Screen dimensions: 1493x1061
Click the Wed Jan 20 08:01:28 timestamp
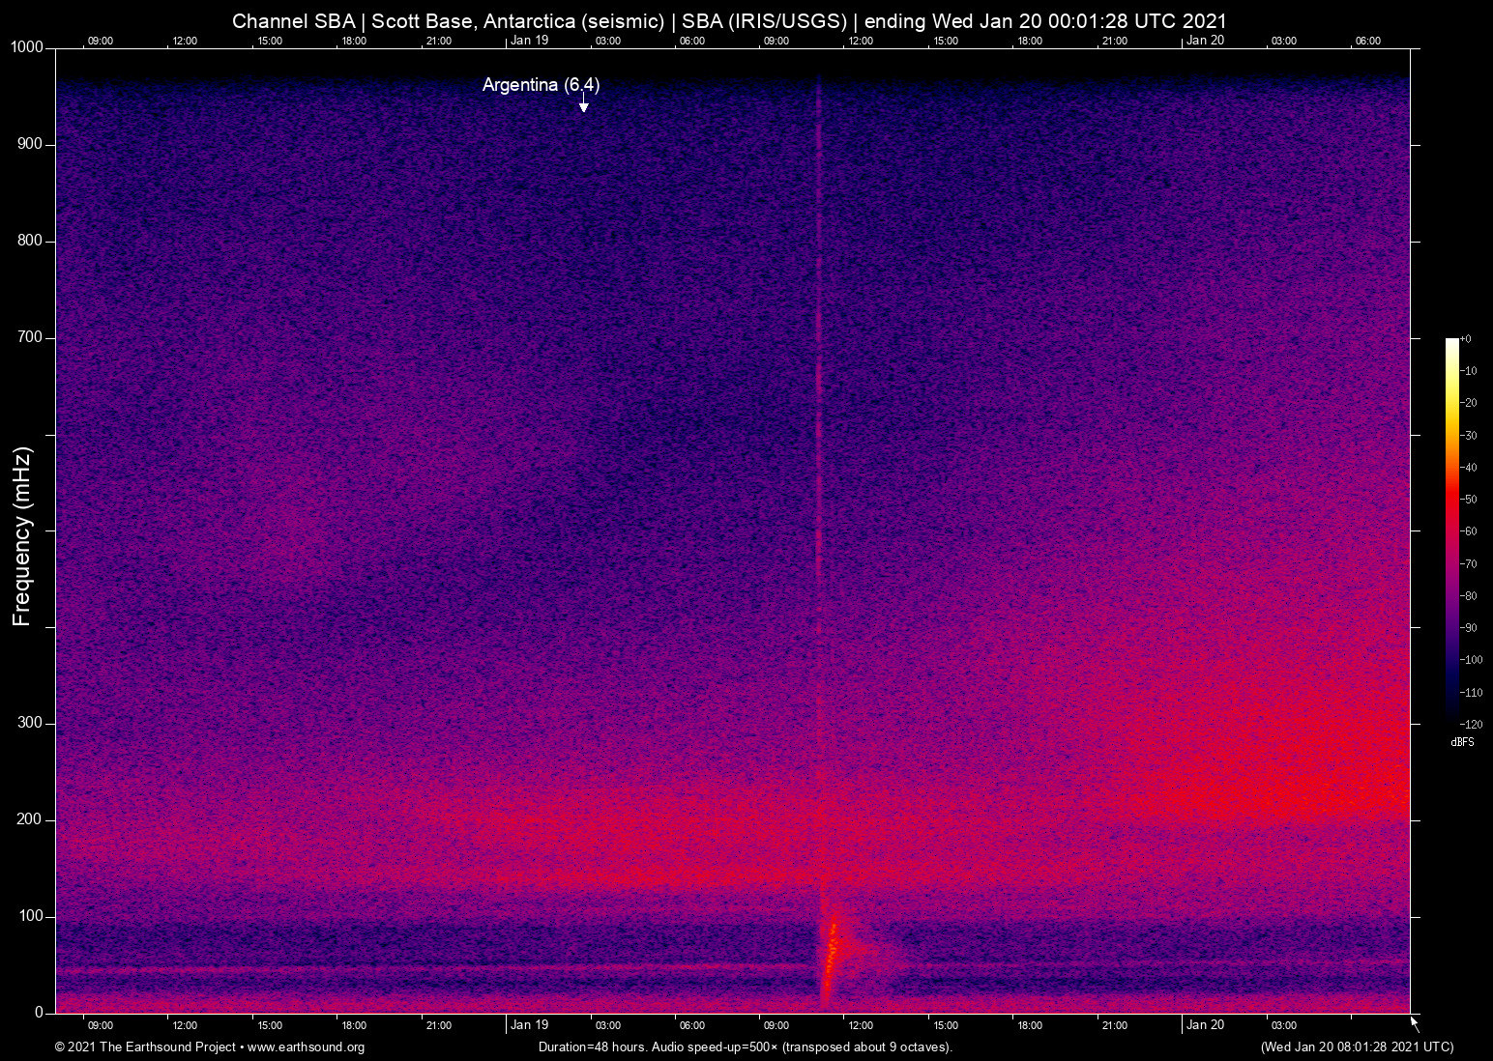1357,1047
